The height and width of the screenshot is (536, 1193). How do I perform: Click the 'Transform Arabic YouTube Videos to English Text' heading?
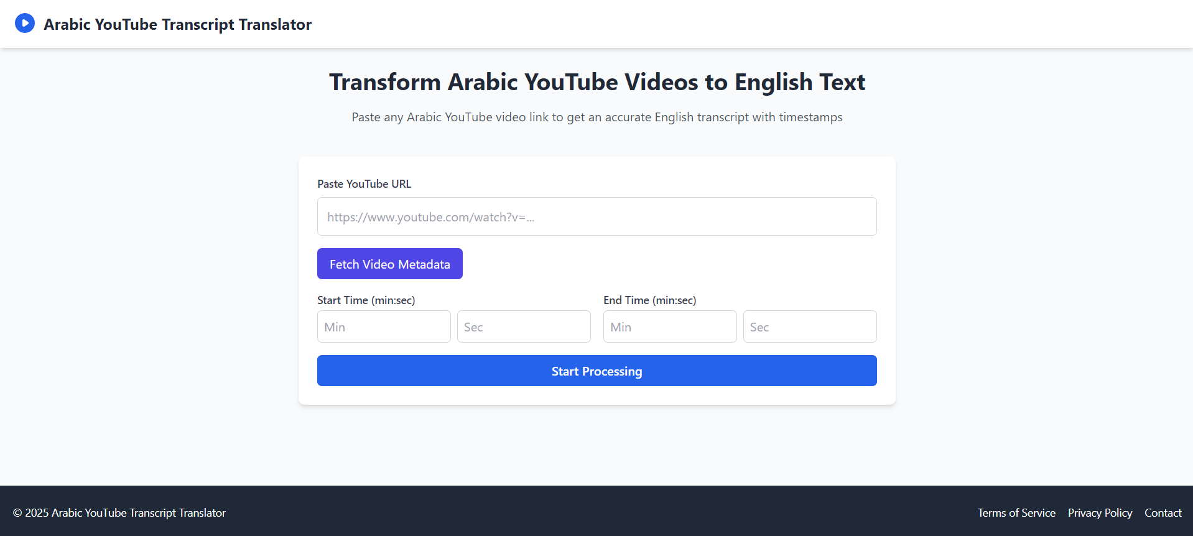click(x=597, y=82)
